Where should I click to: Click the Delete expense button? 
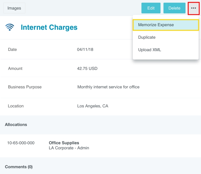(x=174, y=8)
